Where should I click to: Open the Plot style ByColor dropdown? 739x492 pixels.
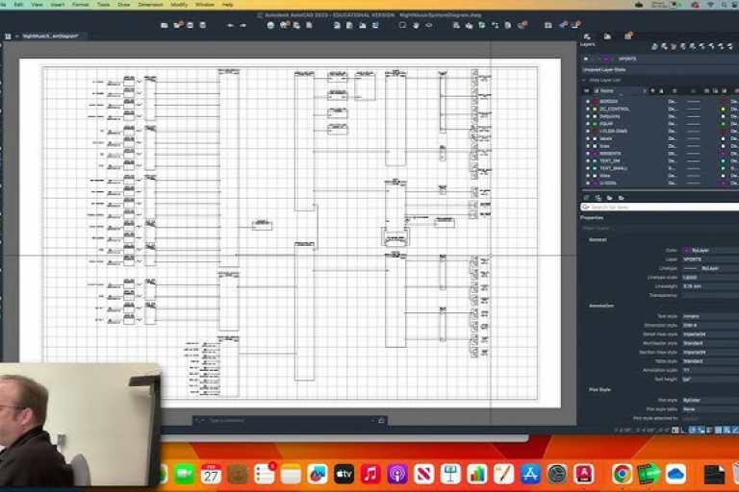pyautogui.click(x=711, y=400)
